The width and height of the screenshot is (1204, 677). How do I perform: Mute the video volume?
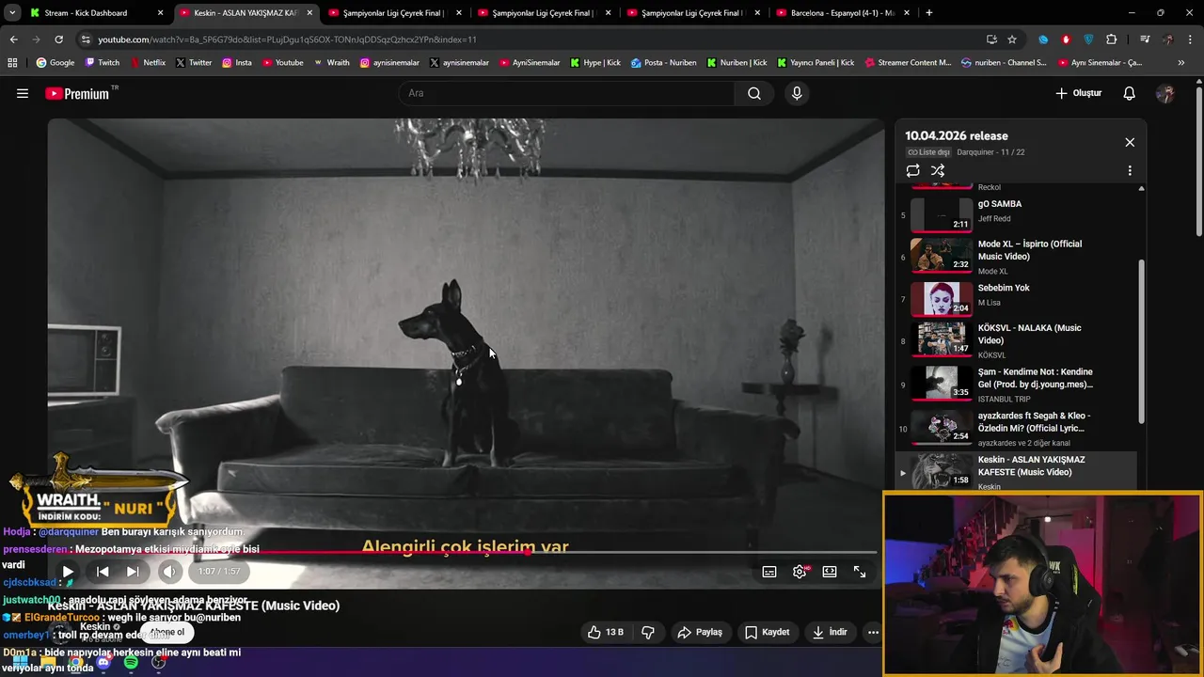point(168,572)
